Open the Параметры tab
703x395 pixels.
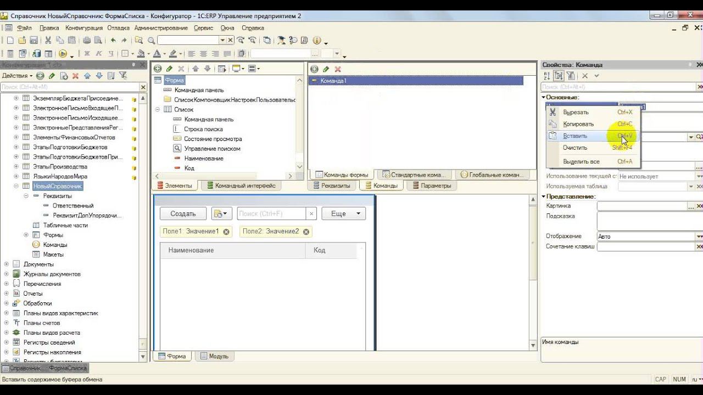click(x=431, y=185)
